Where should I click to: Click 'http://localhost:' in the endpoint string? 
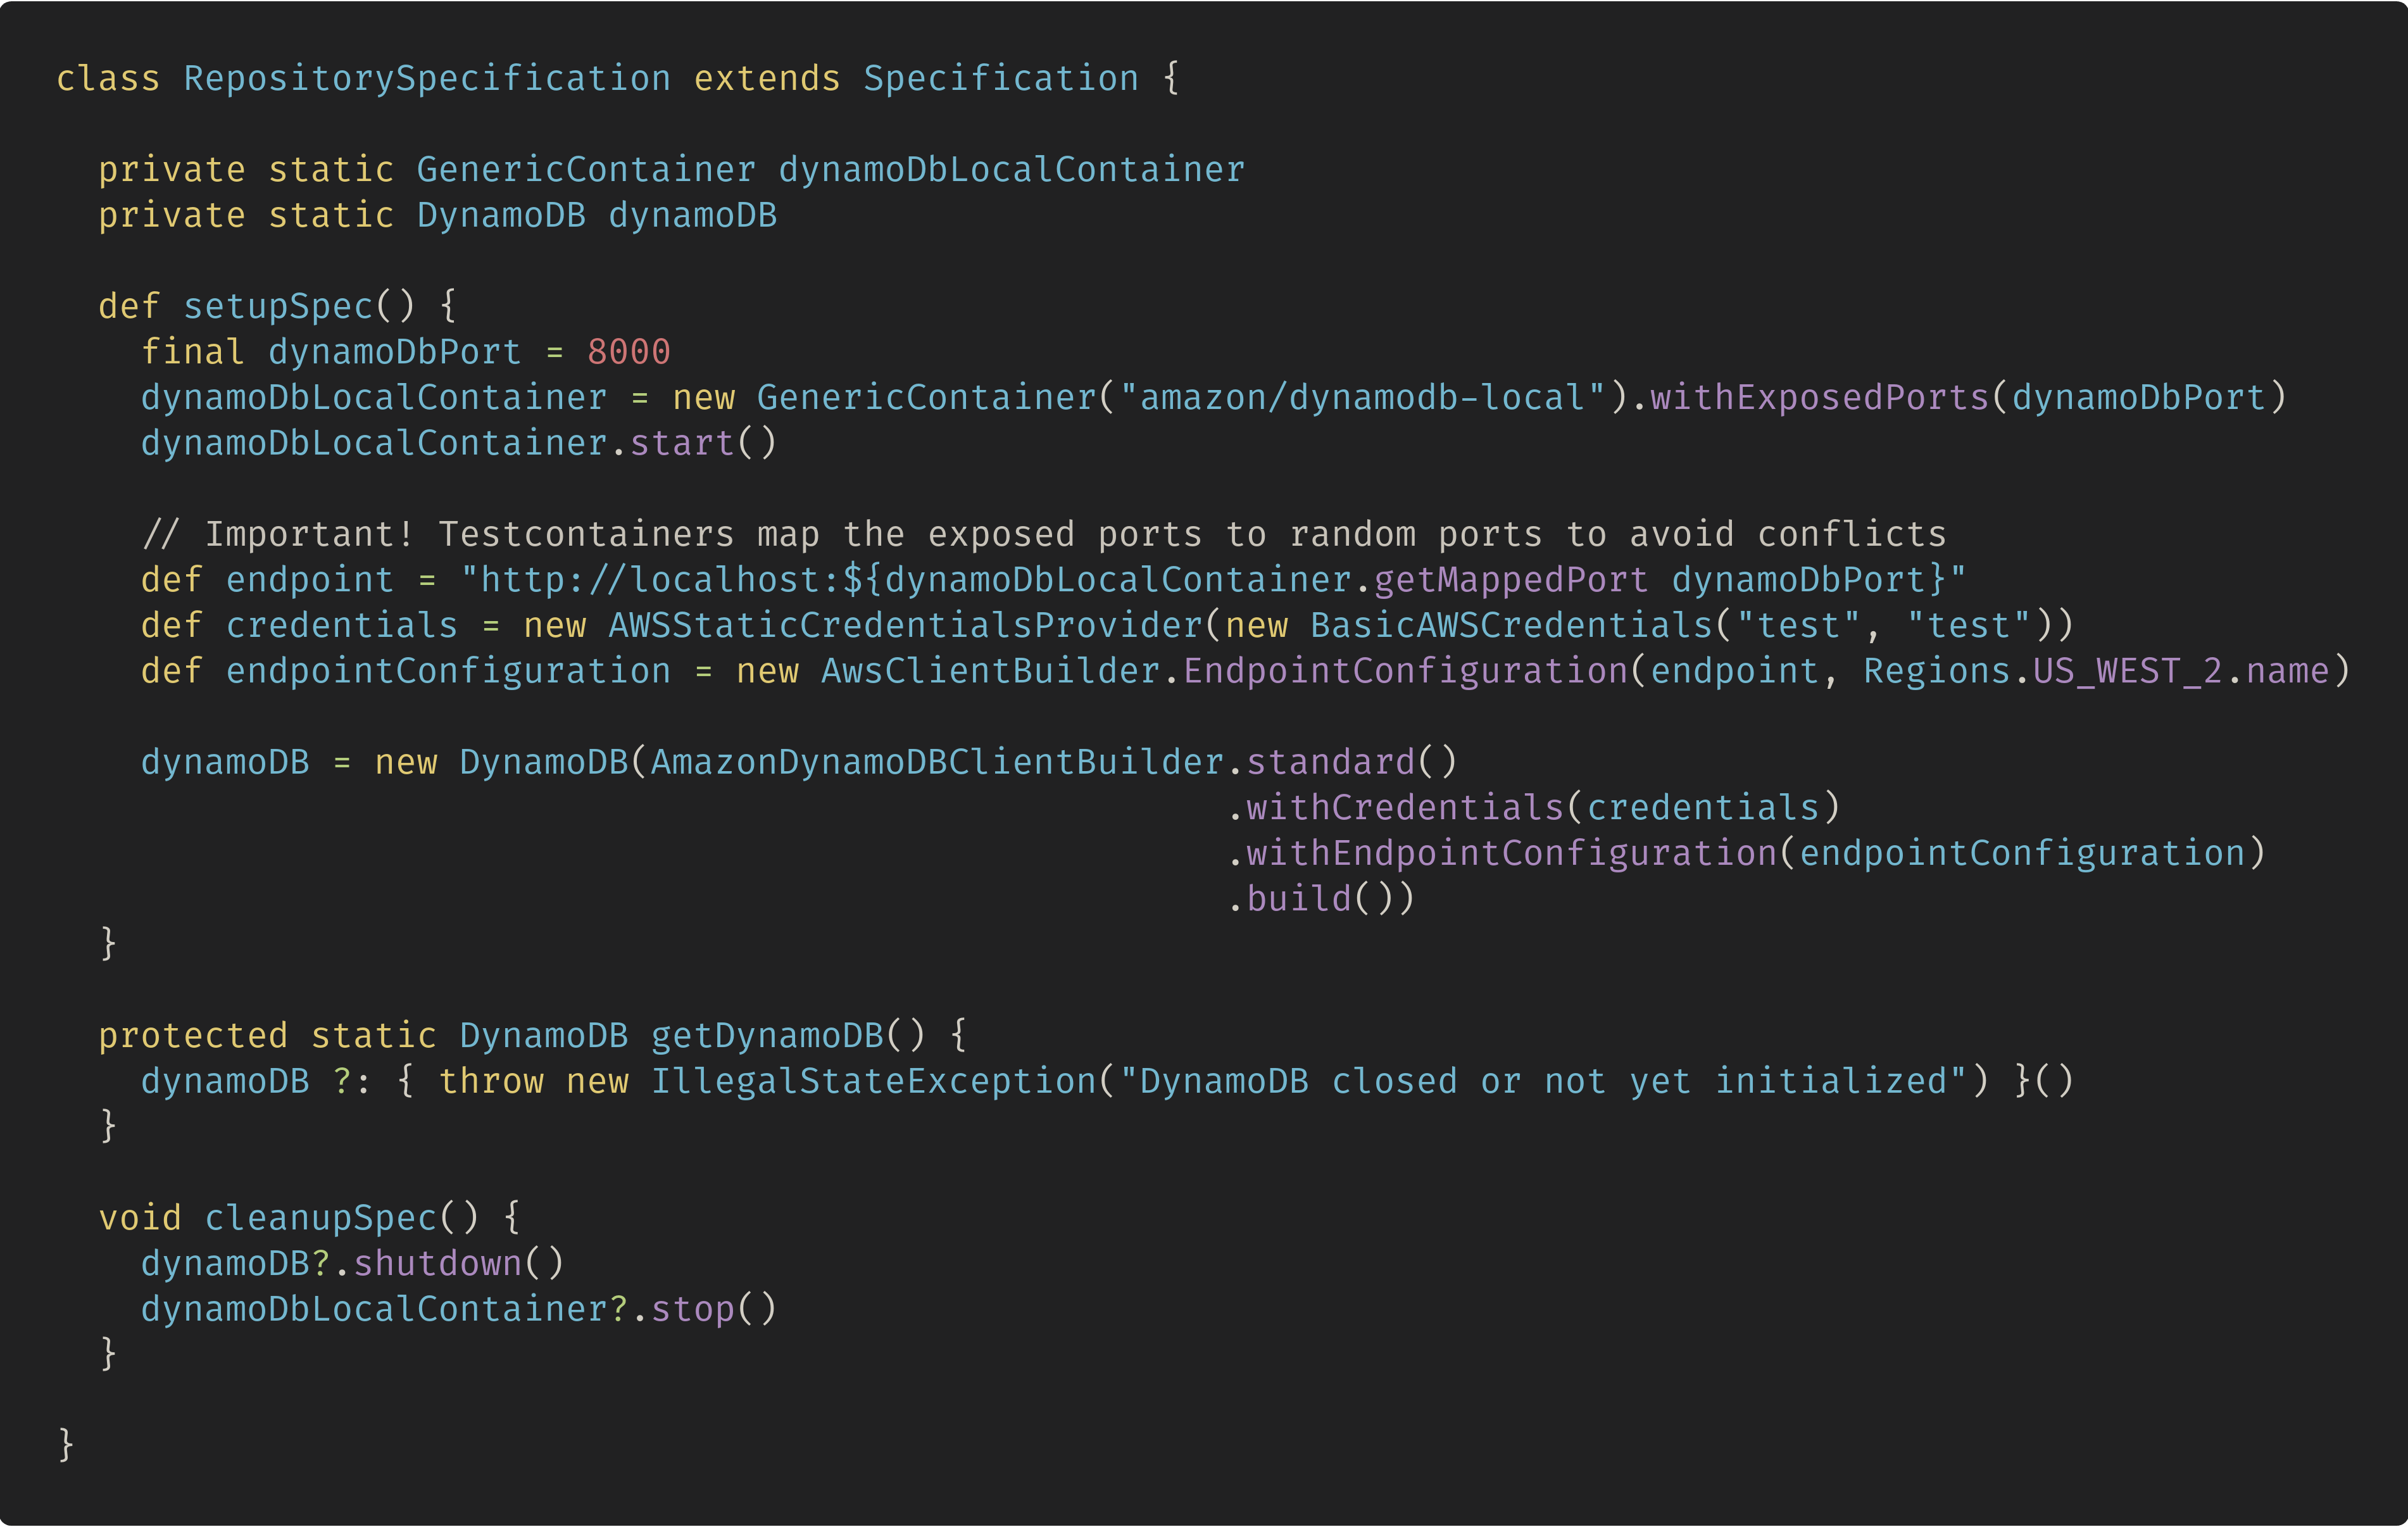pos(661,581)
